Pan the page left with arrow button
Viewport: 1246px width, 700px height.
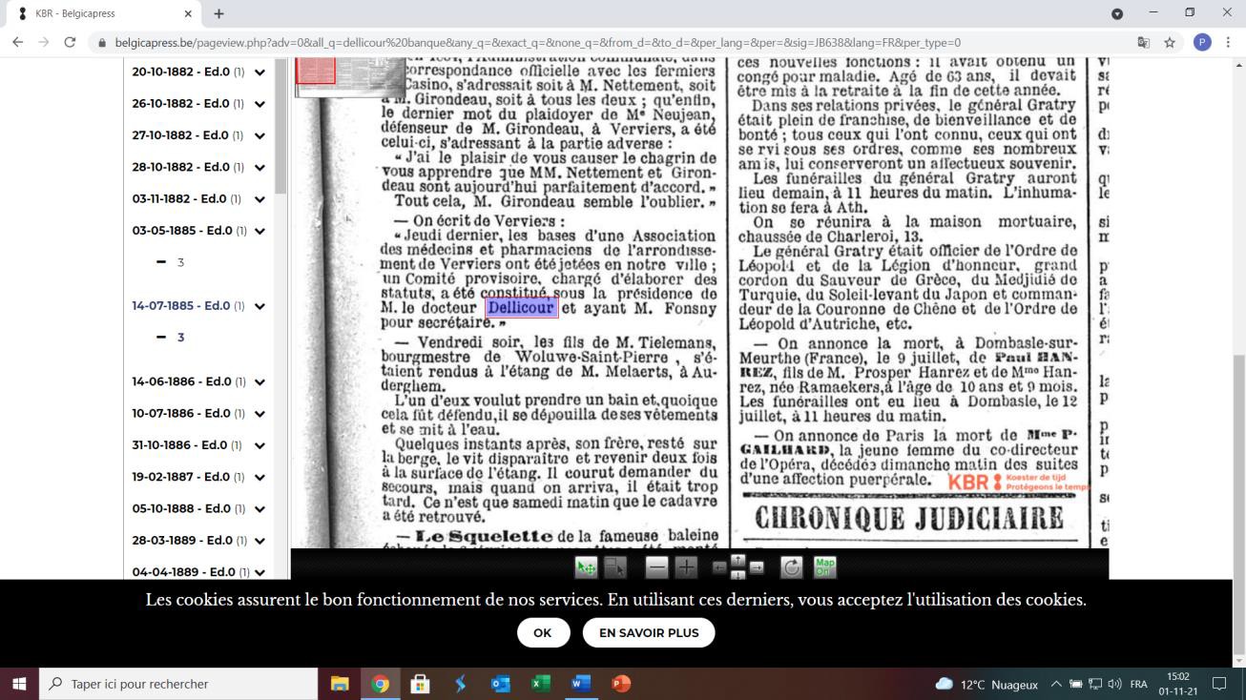tap(719, 567)
